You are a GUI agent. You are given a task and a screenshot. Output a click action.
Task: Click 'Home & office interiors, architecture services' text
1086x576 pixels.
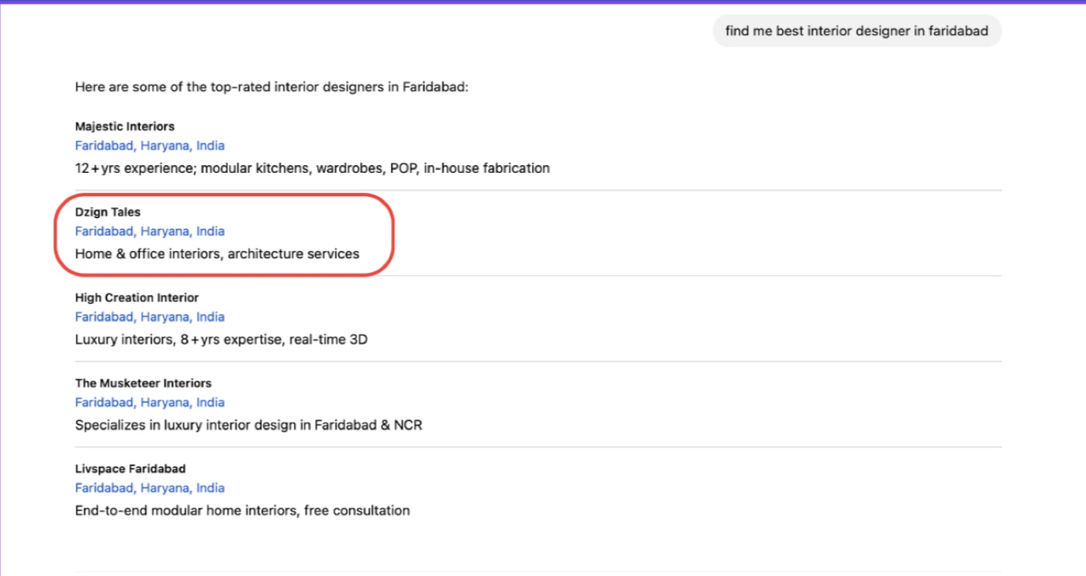[217, 254]
